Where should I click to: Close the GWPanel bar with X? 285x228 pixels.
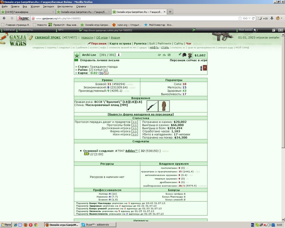(280, 30)
